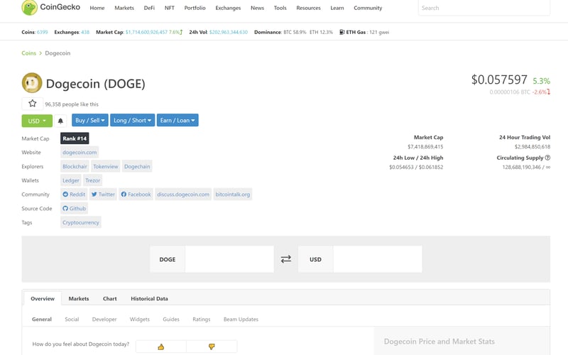The height and width of the screenshot is (355, 568).
Task: Swap currencies with the converter arrows
Action: point(286,259)
